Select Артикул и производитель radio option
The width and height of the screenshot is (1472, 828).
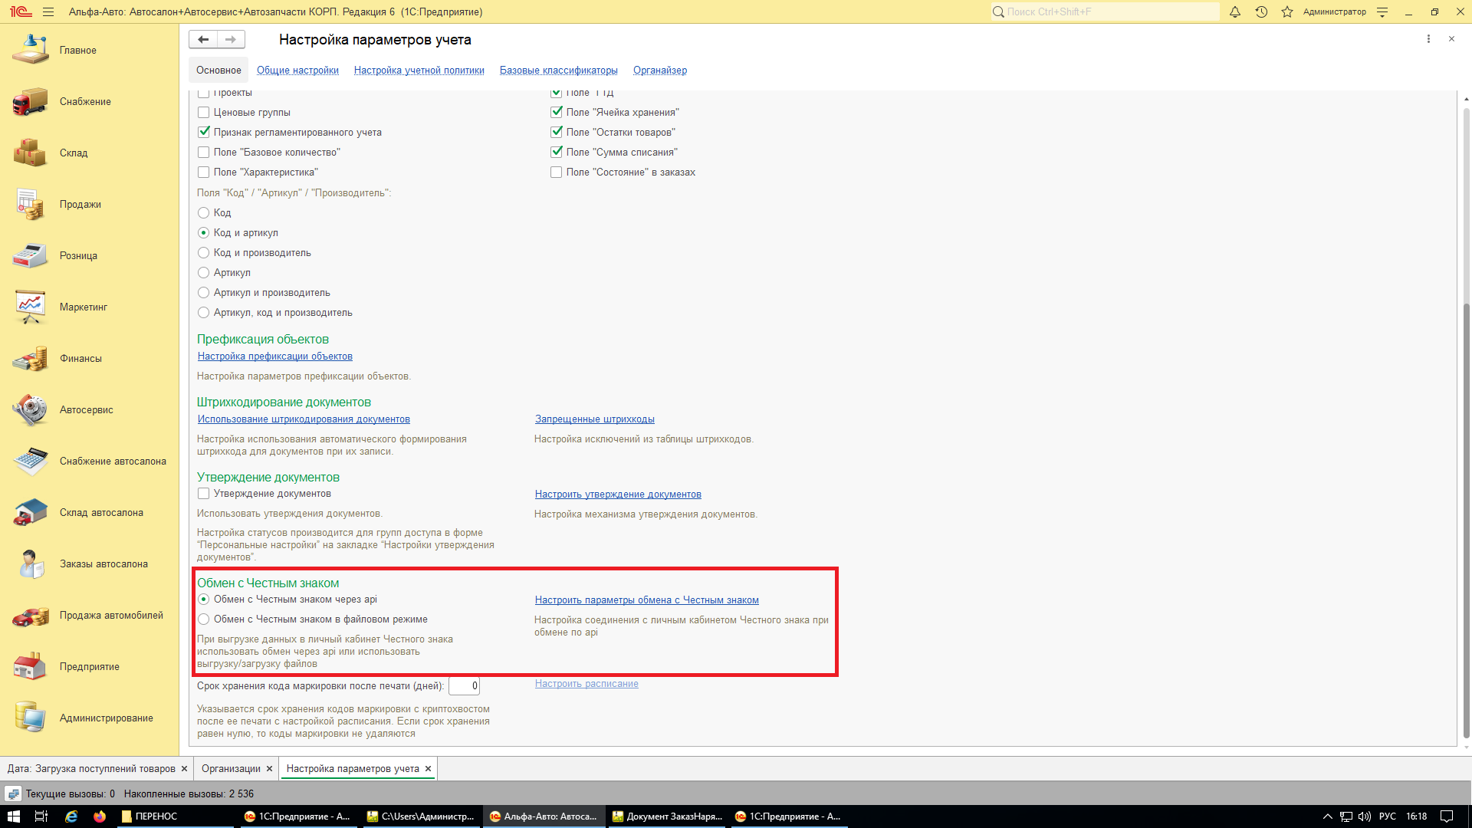point(203,293)
